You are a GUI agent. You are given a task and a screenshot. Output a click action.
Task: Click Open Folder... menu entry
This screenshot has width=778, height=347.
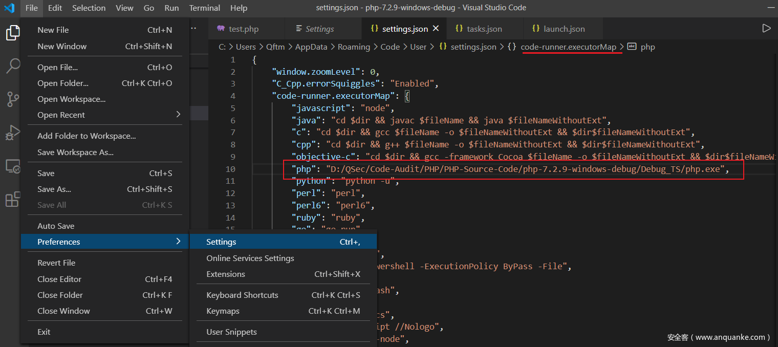point(63,83)
